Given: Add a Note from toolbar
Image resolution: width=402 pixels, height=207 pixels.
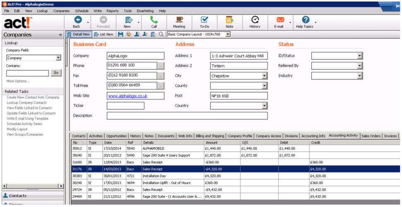Looking at the screenshot, I should (x=229, y=20).
